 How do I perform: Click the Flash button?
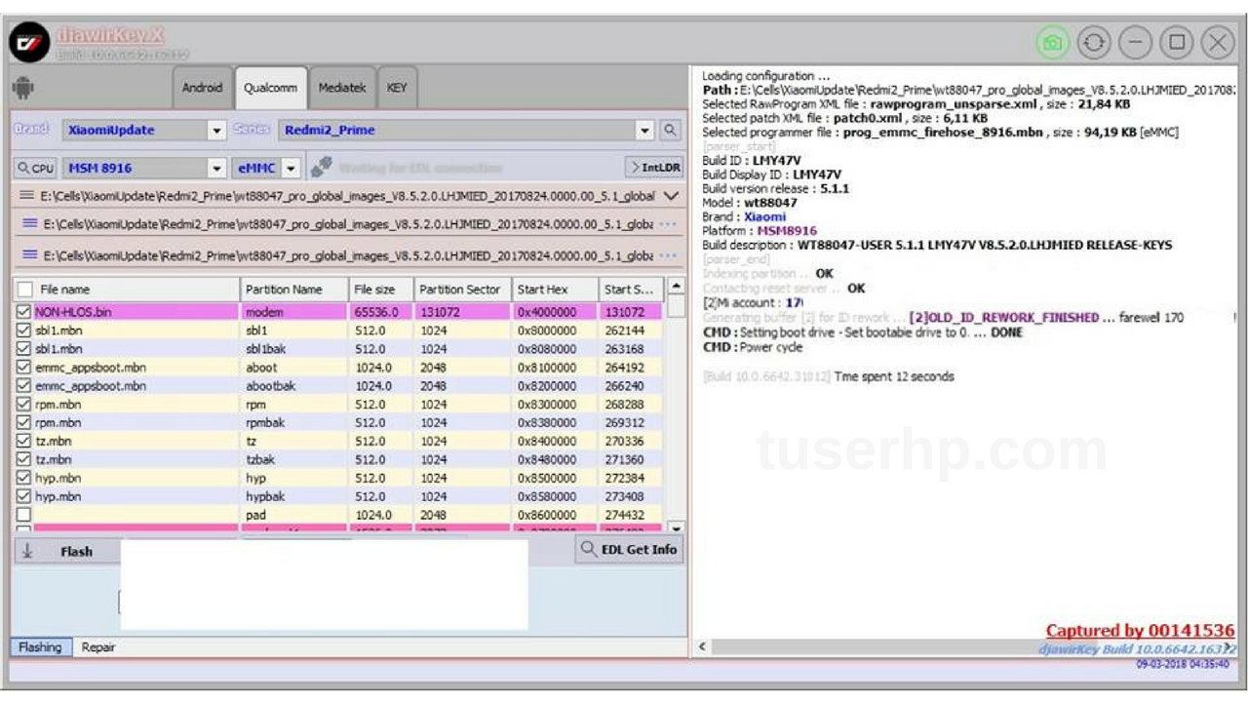66,551
